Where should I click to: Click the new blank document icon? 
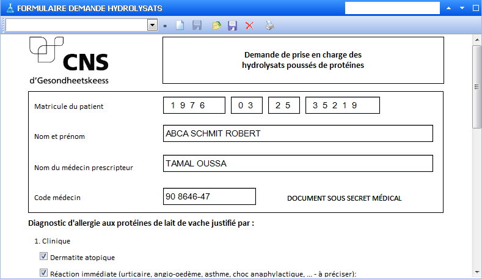point(180,26)
